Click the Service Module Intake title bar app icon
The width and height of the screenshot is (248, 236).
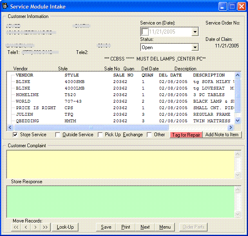pyautogui.click(x=5, y=6)
